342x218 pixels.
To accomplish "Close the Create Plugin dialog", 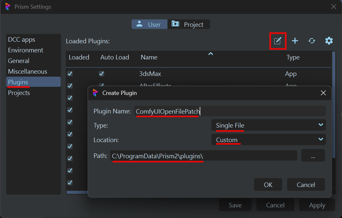I will point(323,93).
